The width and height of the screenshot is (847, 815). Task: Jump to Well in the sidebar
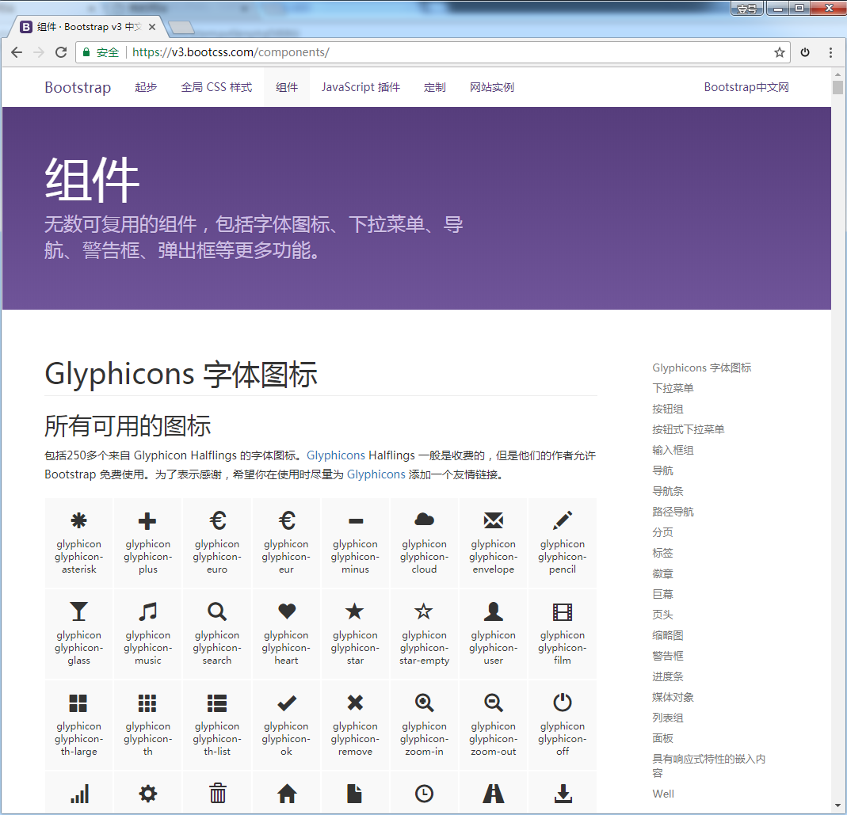click(x=663, y=794)
